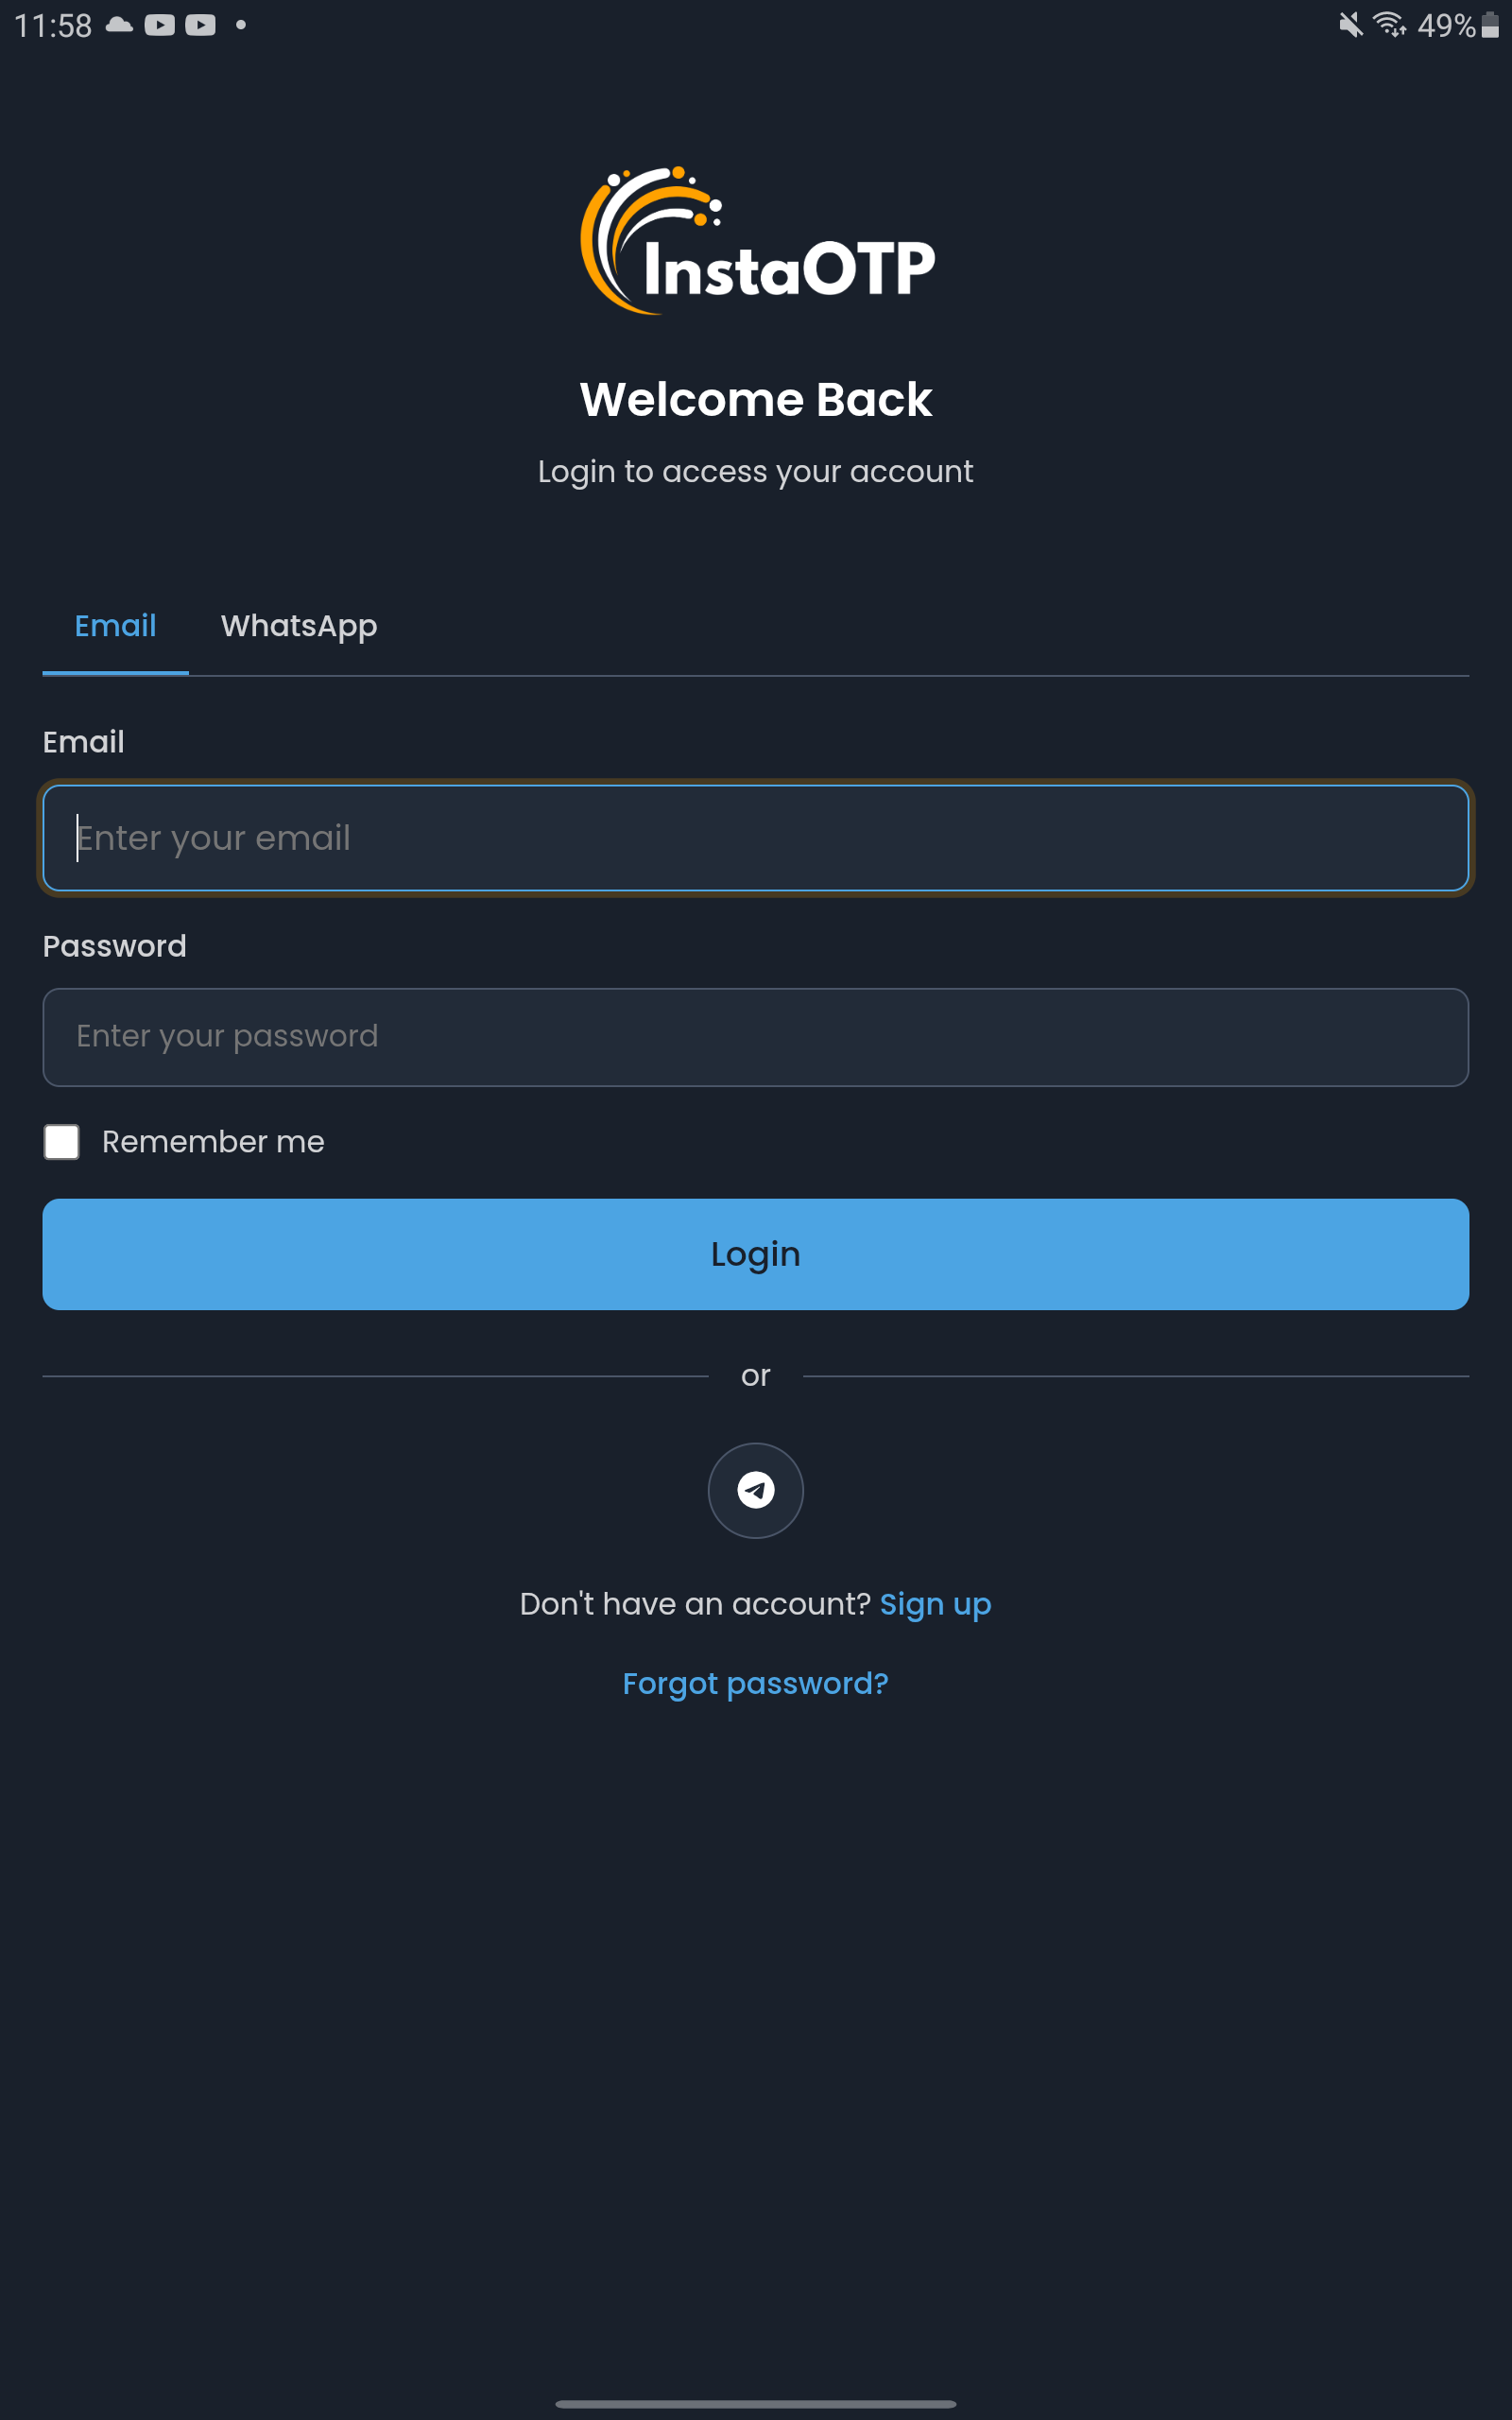Tap the first YouTube notification icon
This screenshot has width=1512, height=2420.
click(x=160, y=25)
